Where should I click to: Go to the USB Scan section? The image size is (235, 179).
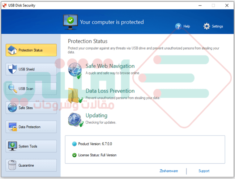[x=31, y=89]
